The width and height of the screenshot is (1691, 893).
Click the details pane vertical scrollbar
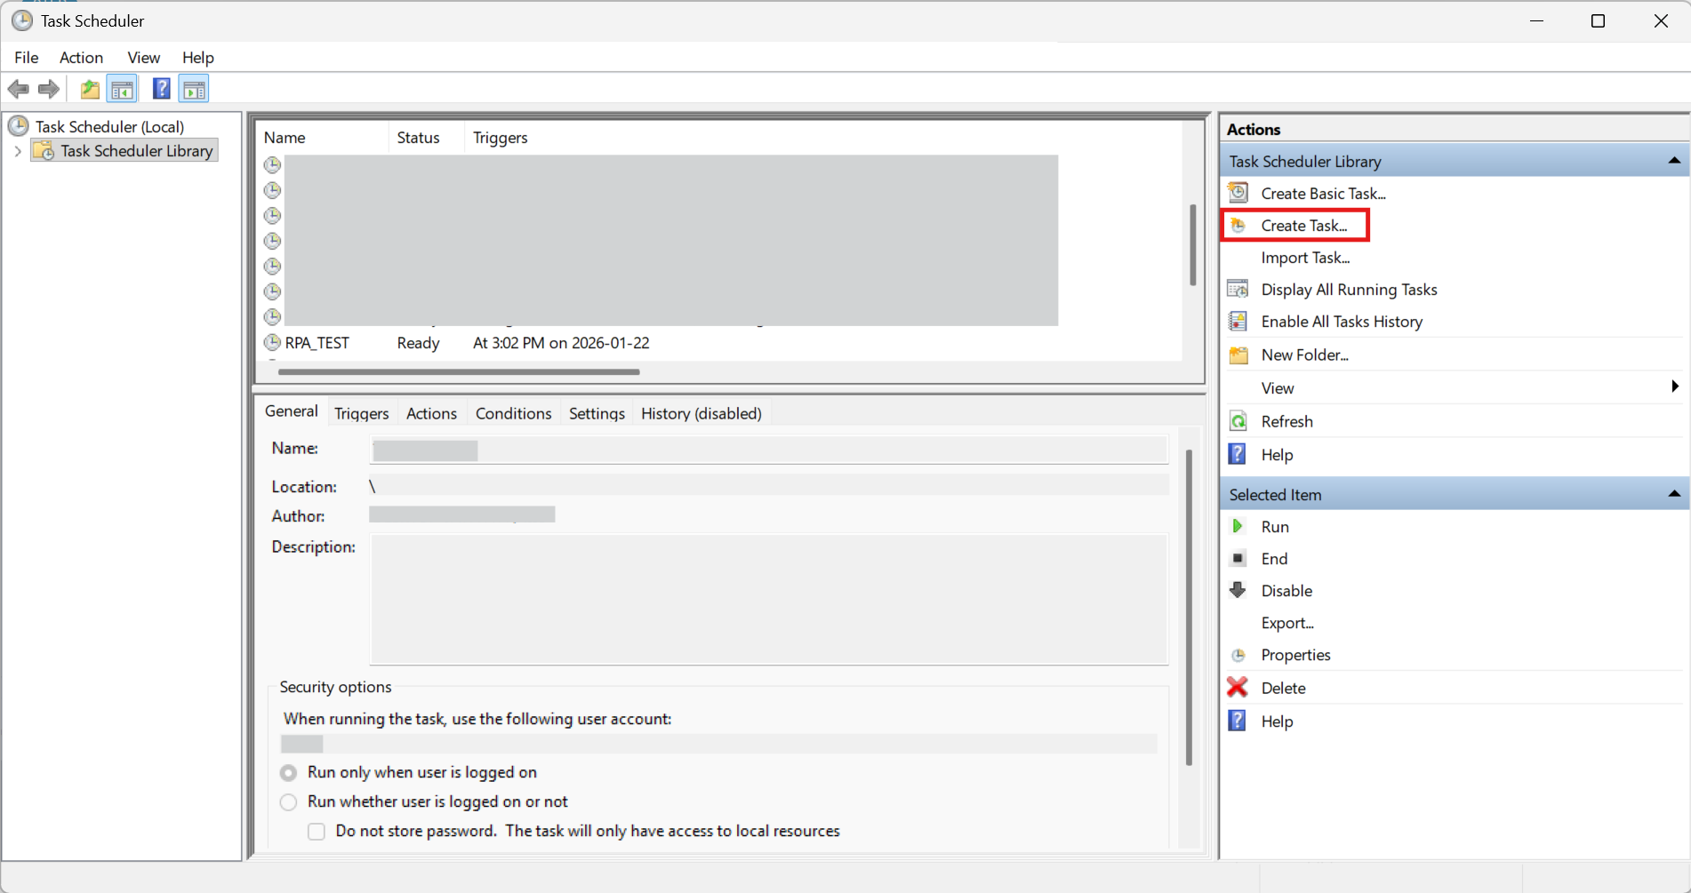(1189, 607)
